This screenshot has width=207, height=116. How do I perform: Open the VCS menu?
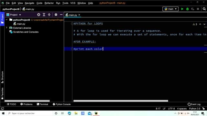(73, 3)
